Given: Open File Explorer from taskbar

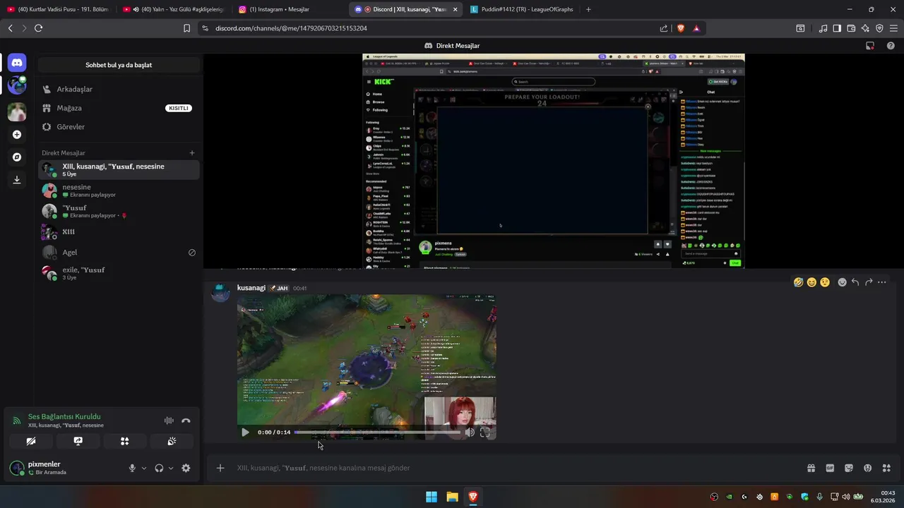Looking at the screenshot, I should tap(452, 497).
